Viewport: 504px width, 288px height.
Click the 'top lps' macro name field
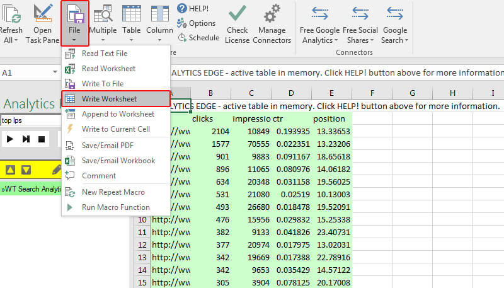(31, 120)
